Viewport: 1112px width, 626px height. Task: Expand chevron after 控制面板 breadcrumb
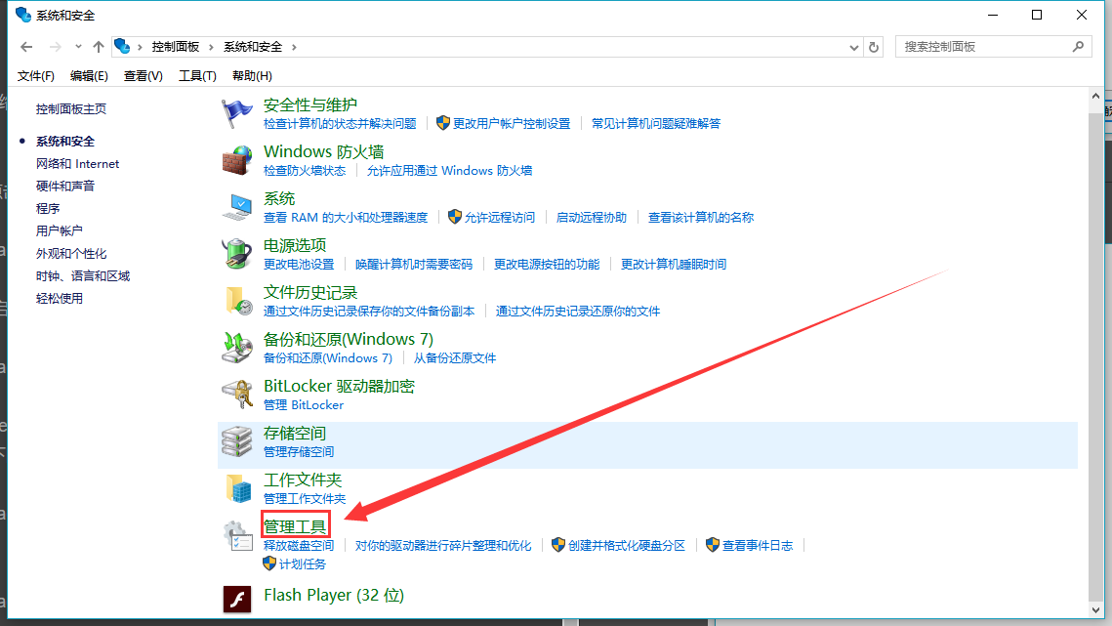[x=211, y=47]
